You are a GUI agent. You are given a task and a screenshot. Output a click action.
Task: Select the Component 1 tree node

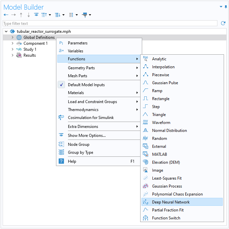pos(35,43)
